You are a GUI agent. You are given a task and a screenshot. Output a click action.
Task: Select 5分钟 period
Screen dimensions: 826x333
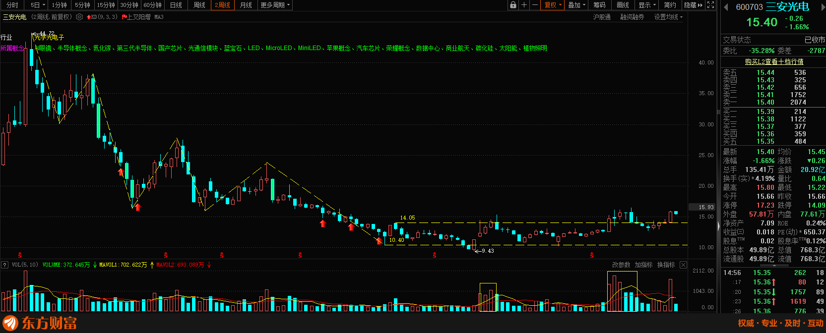[x=82, y=5]
